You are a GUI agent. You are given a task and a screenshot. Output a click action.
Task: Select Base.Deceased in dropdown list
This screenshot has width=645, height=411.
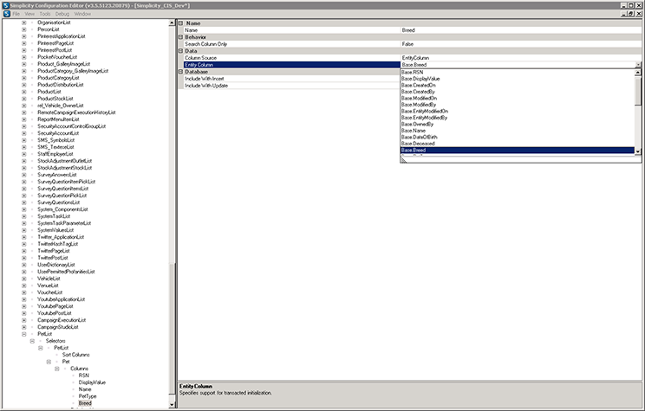point(518,144)
